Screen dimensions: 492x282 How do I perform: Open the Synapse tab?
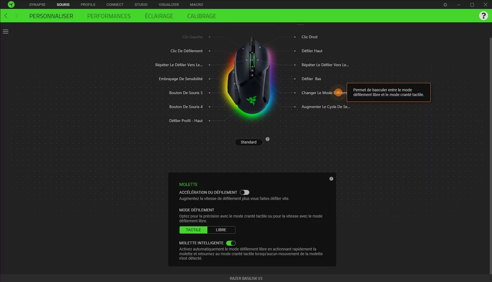[x=37, y=5]
